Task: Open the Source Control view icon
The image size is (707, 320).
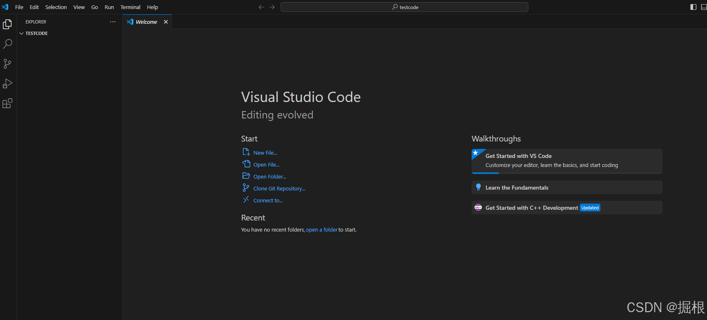Action: coord(7,64)
